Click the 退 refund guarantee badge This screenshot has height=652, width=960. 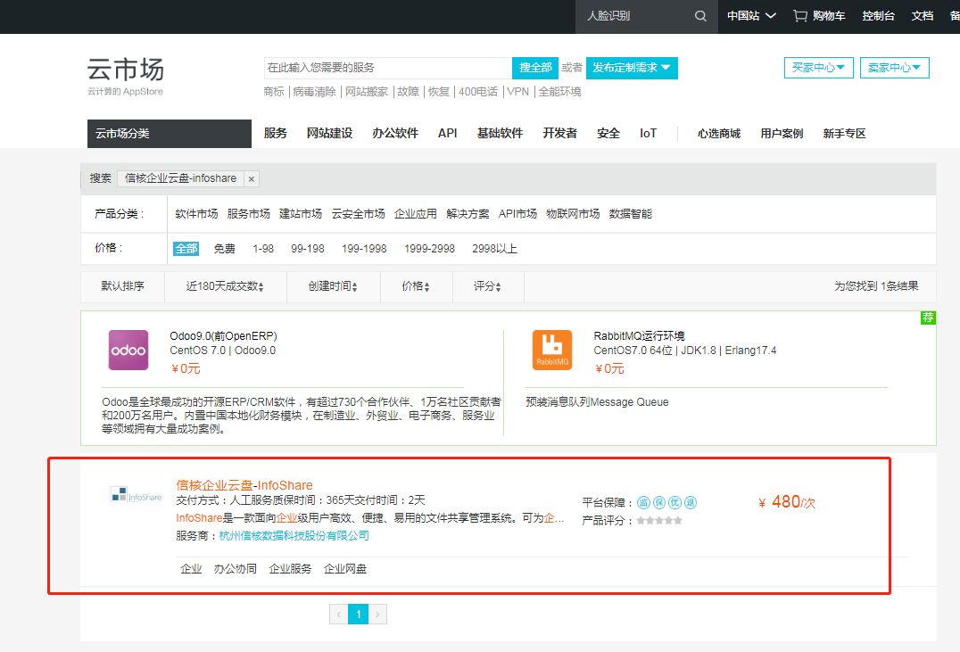coord(691,503)
